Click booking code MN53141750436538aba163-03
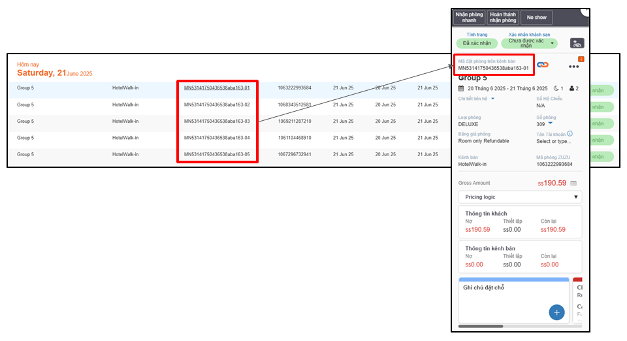Screen dimensions: 627x341 coord(217,121)
